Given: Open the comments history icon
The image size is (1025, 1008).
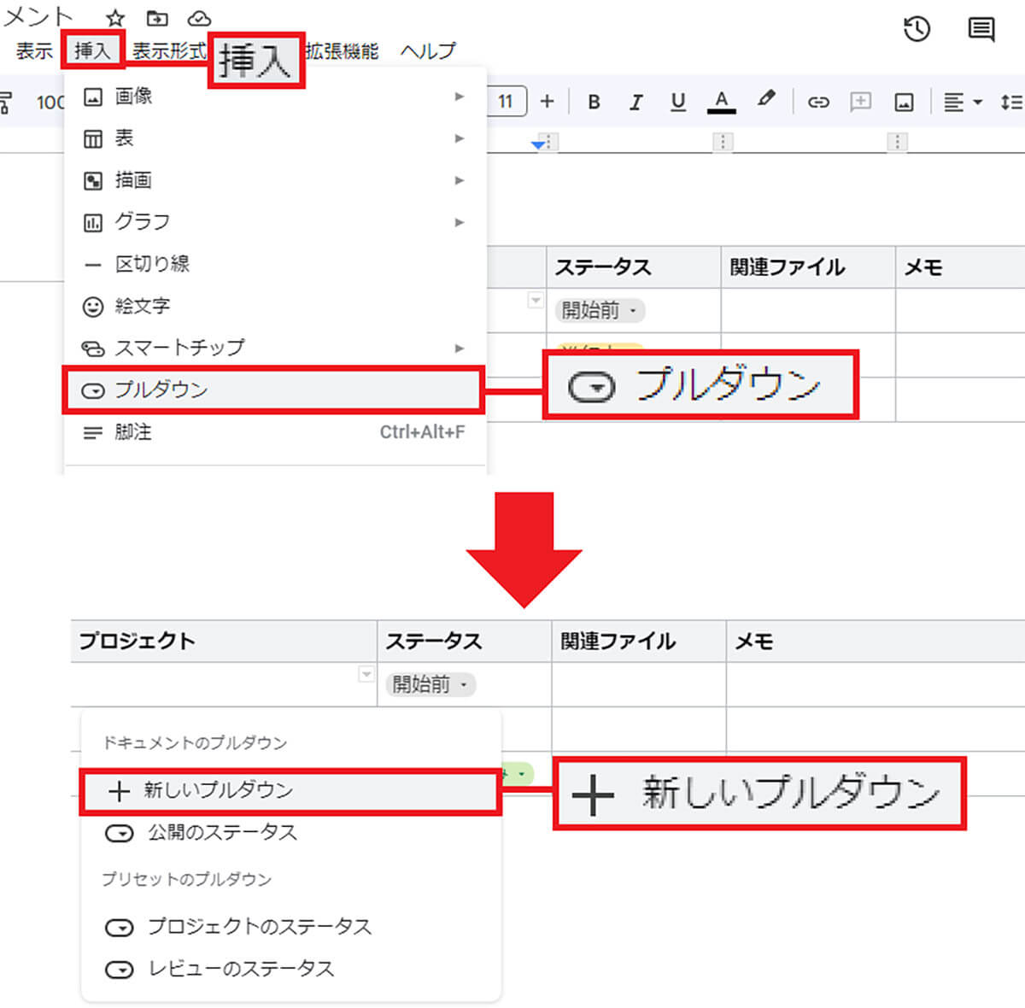Looking at the screenshot, I should click(x=981, y=29).
